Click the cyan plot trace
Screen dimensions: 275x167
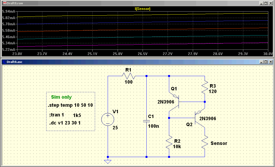point(143,37)
